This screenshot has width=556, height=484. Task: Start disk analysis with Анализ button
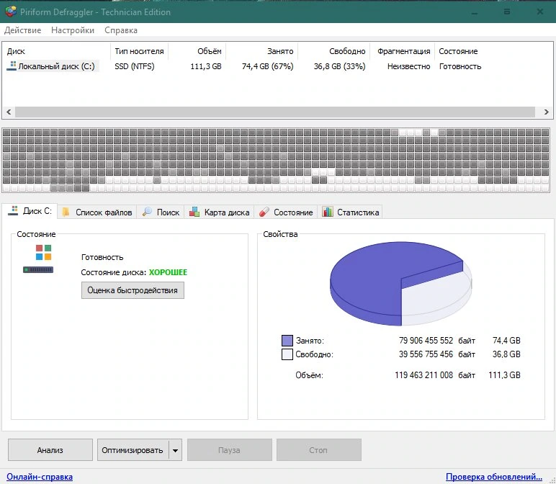(50, 450)
